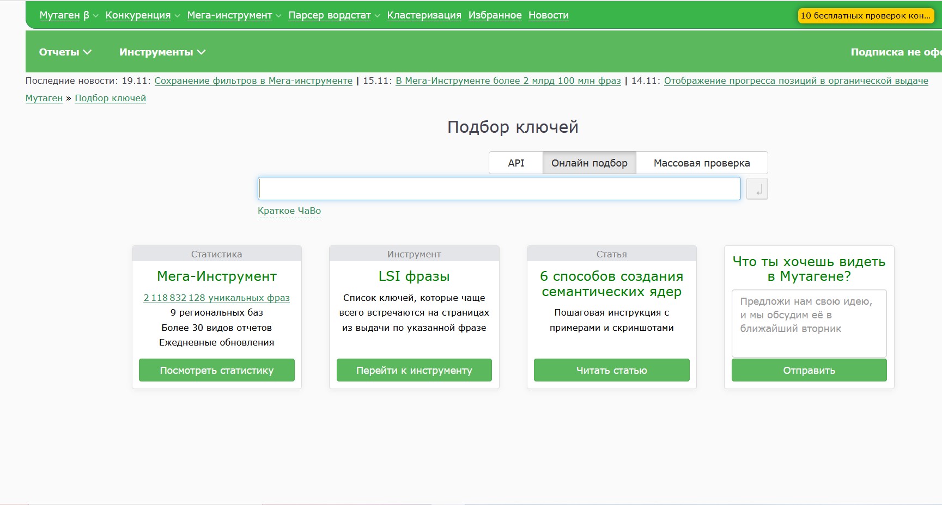Click the idea suggestion text area
Screen dimensions: 942x505
point(809,323)
